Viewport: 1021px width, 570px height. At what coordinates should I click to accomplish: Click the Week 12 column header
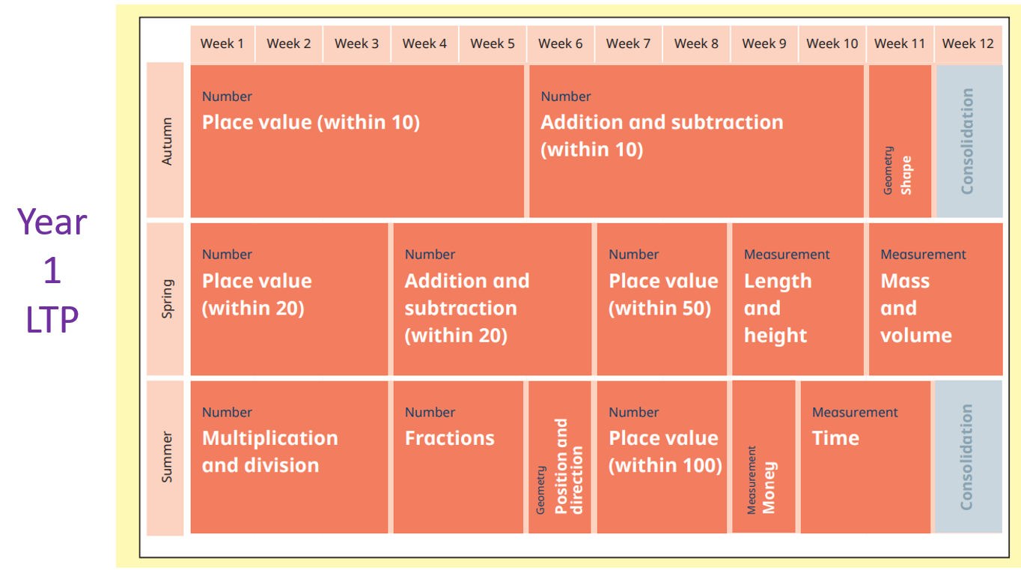pyautogui.click(x=969, y=43)
